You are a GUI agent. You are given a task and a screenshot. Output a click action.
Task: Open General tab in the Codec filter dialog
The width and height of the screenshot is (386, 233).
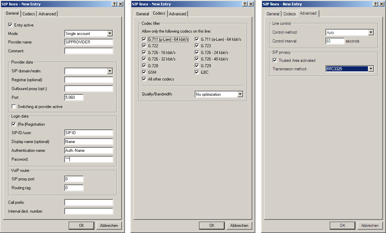tap(142, 14)
